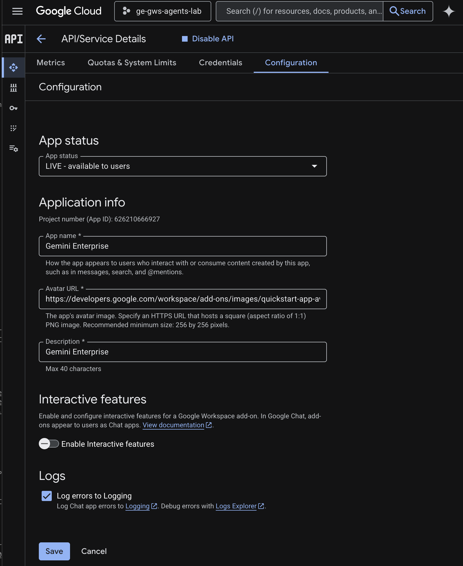The image size is (463, 566).
Task: Toggle Enable Interactive features switch
Action: pos(49,444)
